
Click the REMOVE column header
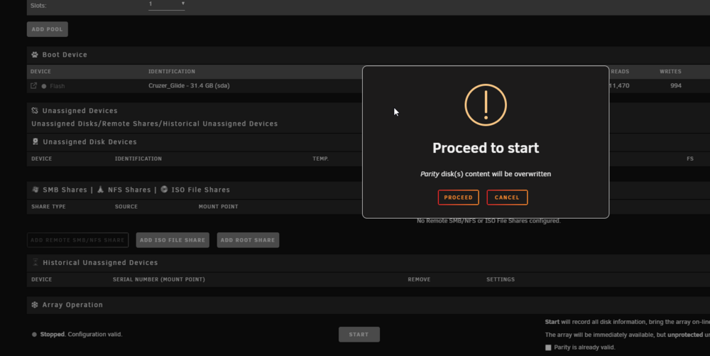coord(420,279)
